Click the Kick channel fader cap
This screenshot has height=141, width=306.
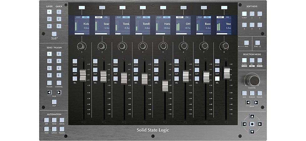(83, 75)
